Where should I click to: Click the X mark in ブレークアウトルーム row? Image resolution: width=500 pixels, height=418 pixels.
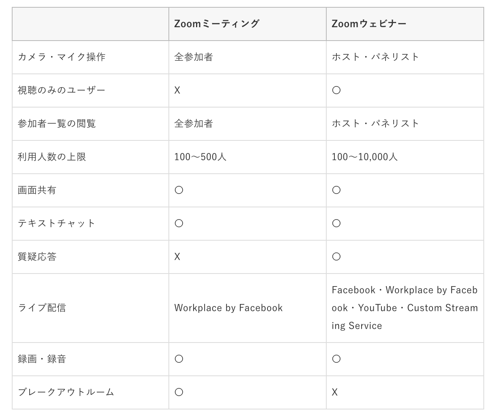tap(335, 392)
